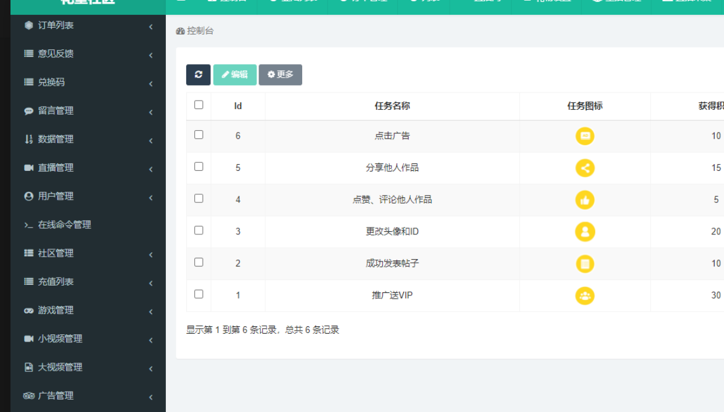724x412 pixels.
Task: Click the post icon for 成功发表帖子
Action: 585,264
